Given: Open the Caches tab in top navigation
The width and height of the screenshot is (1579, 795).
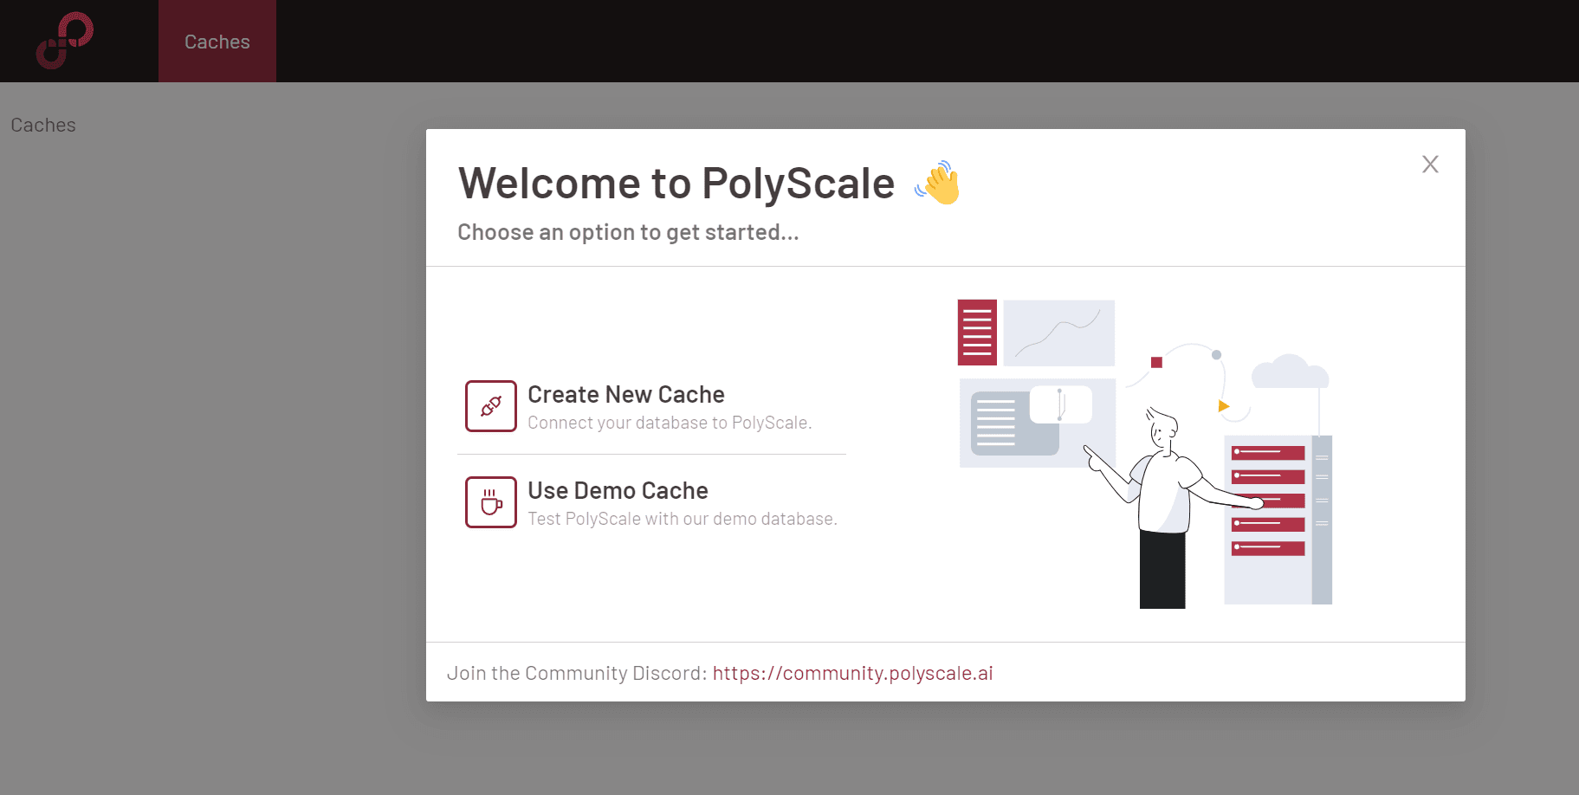Looking at the screenshot, I should [x=217, y=42].
